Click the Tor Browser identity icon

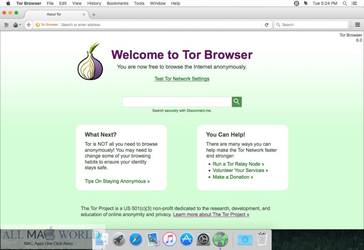tap(47, 25)
